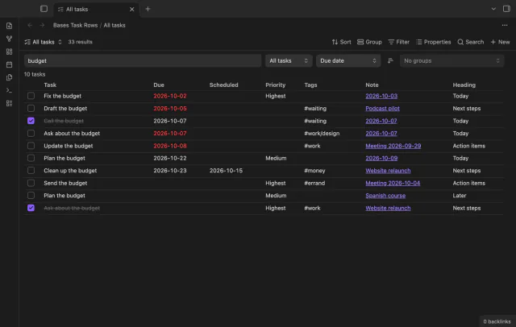
Task: Click the 0 backlinks status item
Action: point(497,321)
